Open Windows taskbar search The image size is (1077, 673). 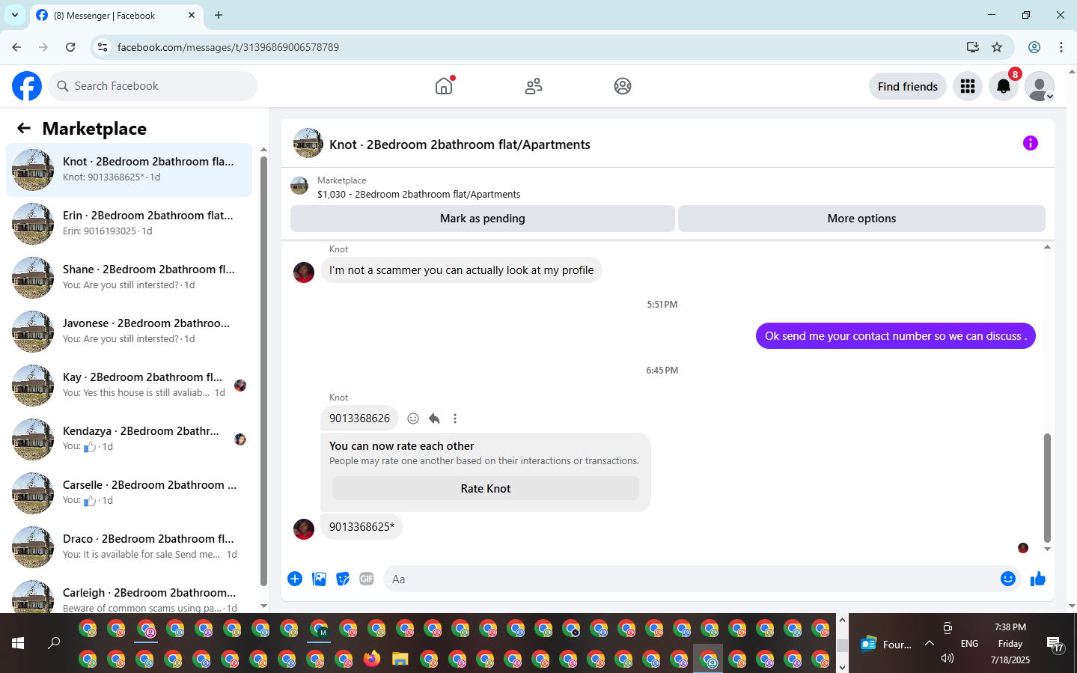click(x=54, y=643)
